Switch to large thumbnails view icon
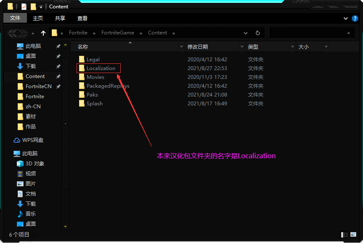The height and width of the screenshot is (243, 363). 353,235
